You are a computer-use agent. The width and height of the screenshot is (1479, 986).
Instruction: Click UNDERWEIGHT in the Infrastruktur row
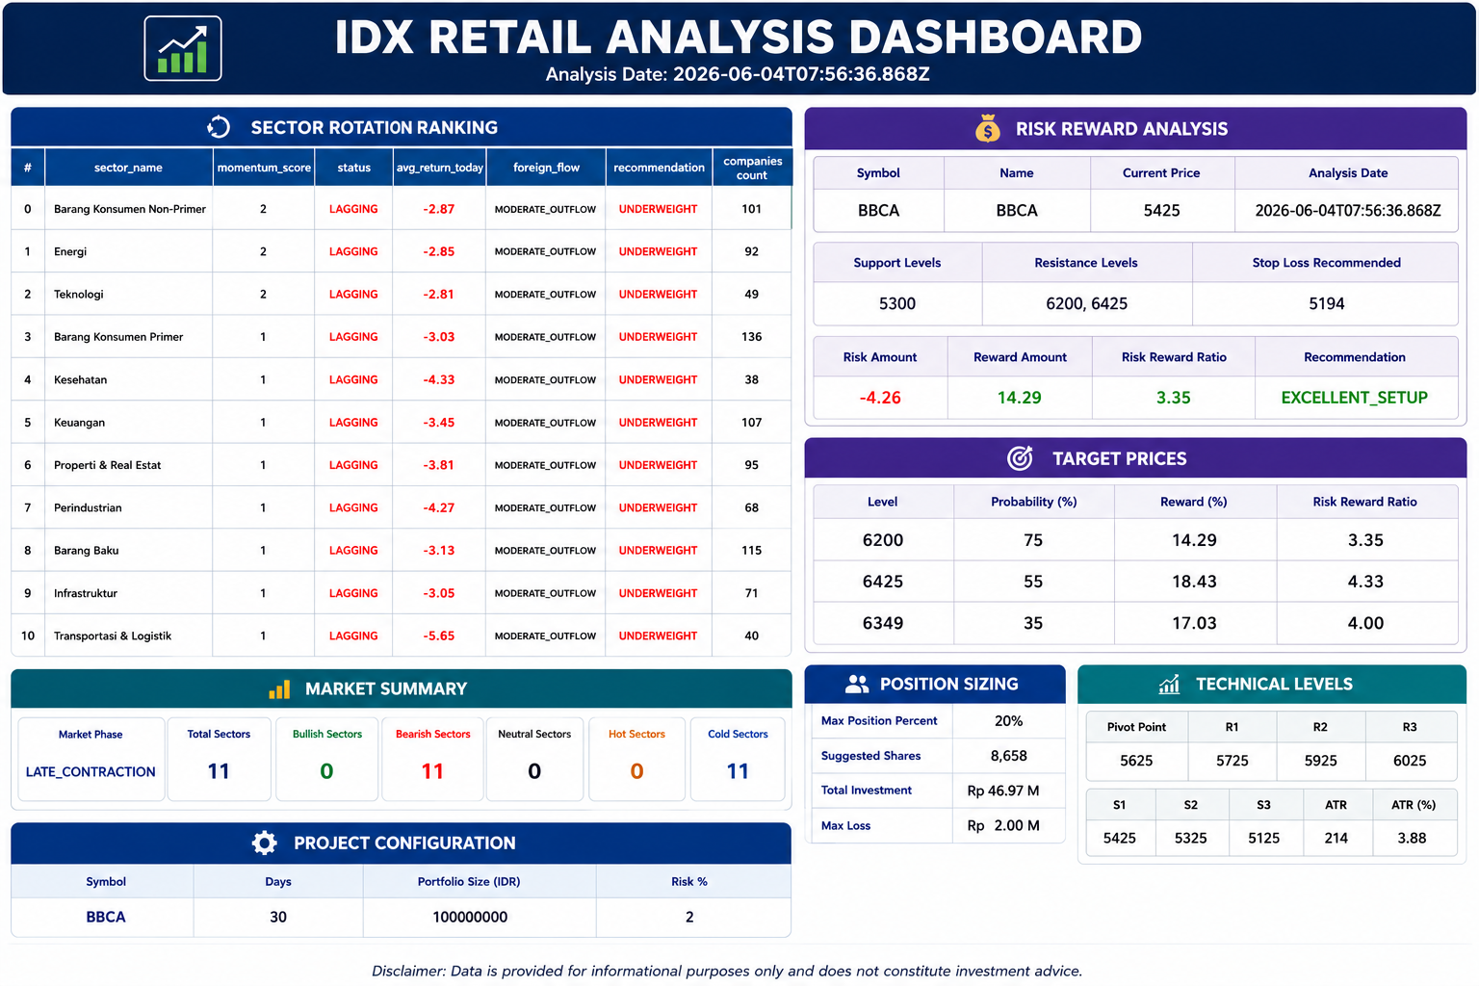(x=658, y=593)
